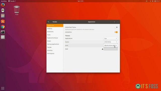Screen dimensions: 161x91
Task: Click the Tweaks app icon in dock
Action: (3, 37)
